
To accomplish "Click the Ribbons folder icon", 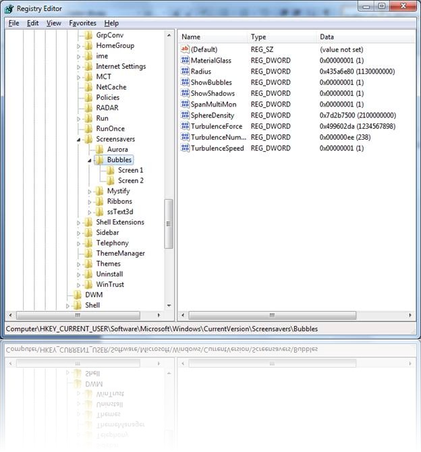I will click(99, 201).
